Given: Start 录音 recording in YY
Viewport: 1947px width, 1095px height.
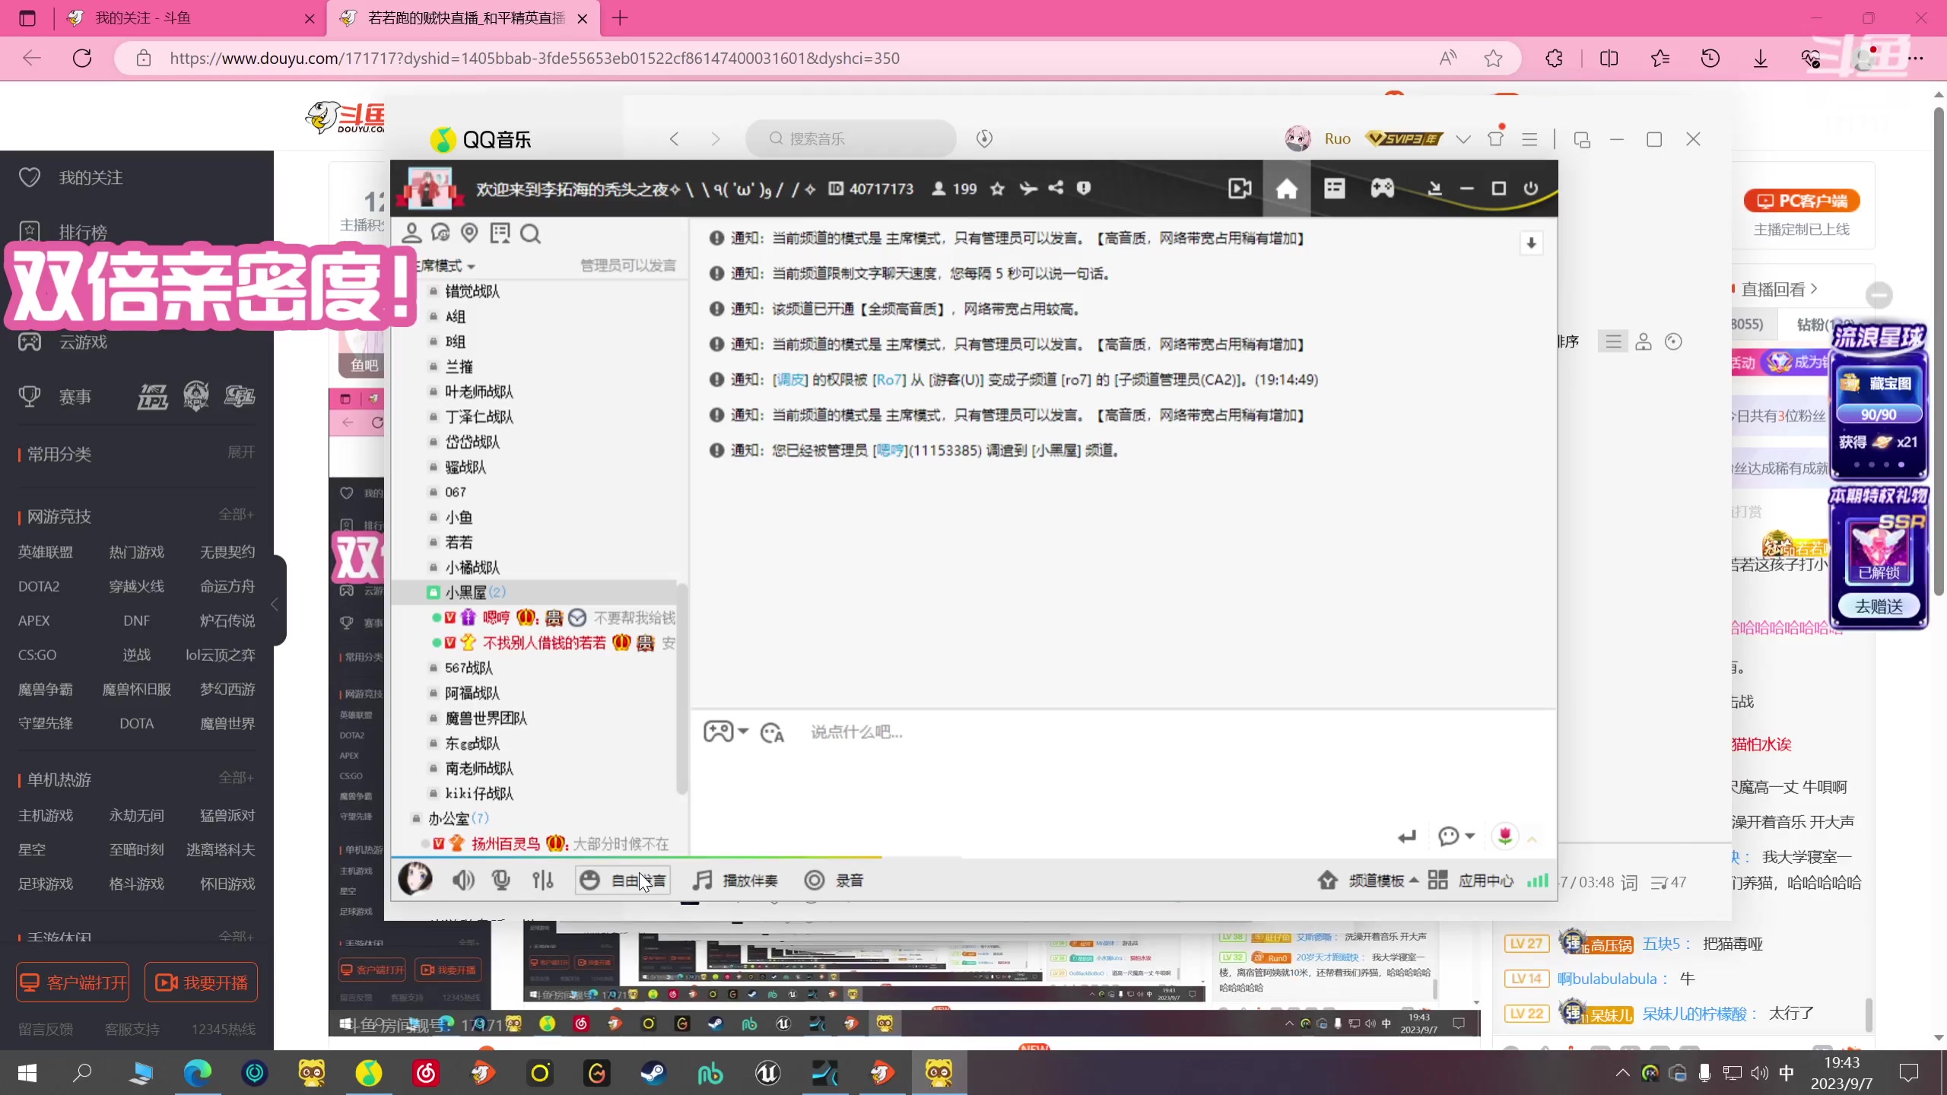Looking at the screenshot, I should coord(834,881).
